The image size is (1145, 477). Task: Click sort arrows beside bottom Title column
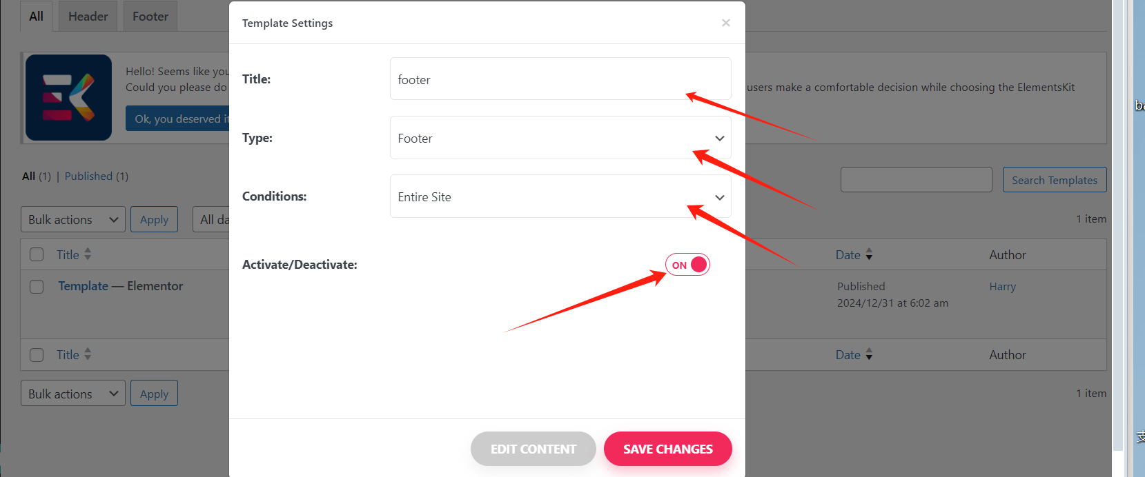click(88, 354)
